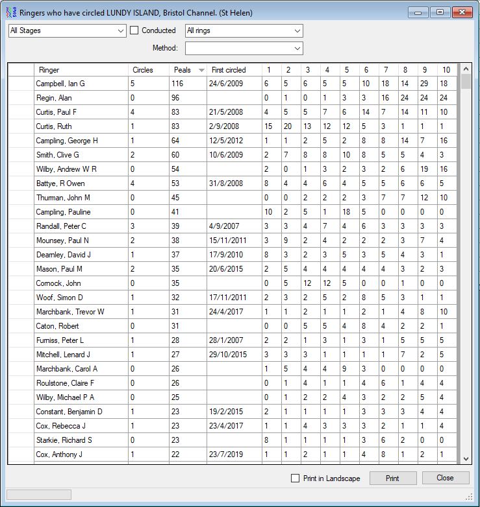Image resolution: width=480 pixels, height=507 pixels.
Task: Minimize the ringers window
Action: (420, 12)
